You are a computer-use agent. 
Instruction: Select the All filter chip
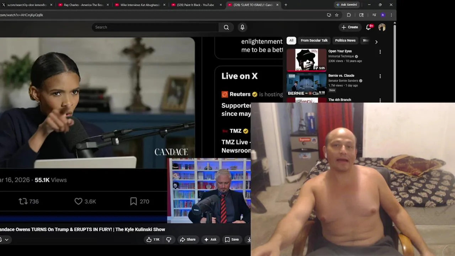(x=291, y=41)
